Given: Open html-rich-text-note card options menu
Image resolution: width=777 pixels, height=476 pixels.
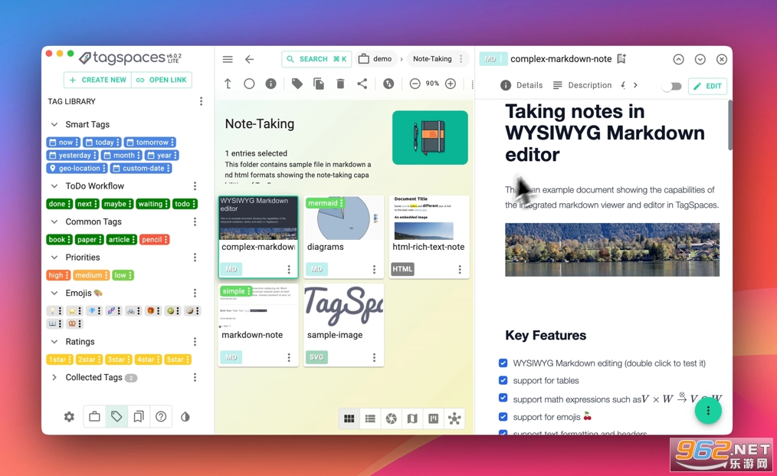Looking at the screenshot, I should pyautogui.click(x=460, y=269).
